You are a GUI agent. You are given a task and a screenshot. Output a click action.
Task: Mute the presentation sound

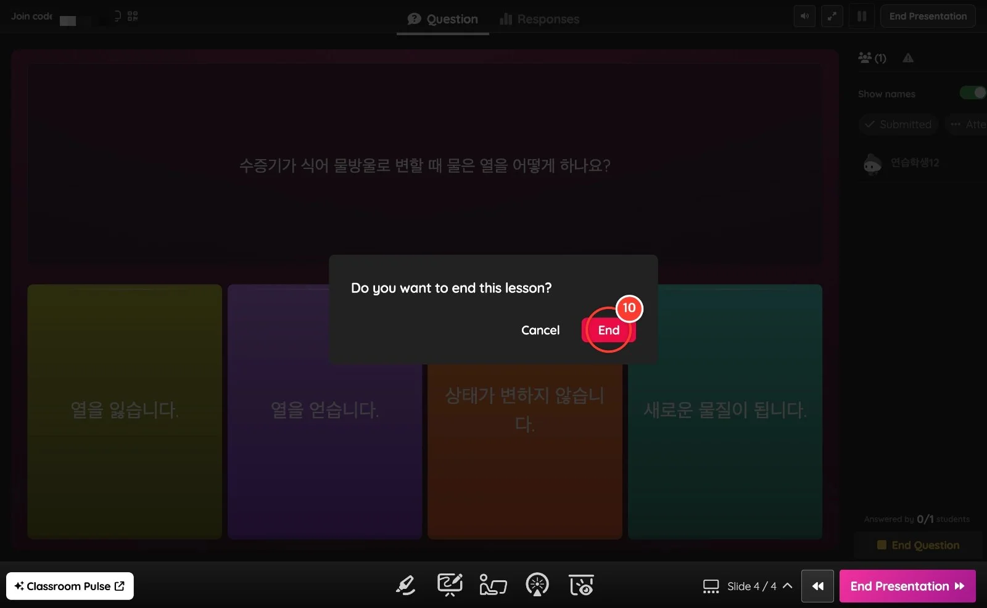click(804, 17)
